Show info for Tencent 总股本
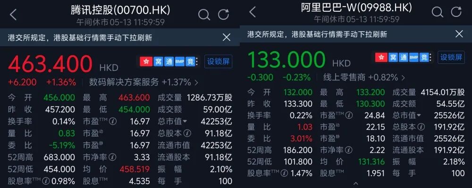This screenshot has height=188, width=472. click(187, 133)
